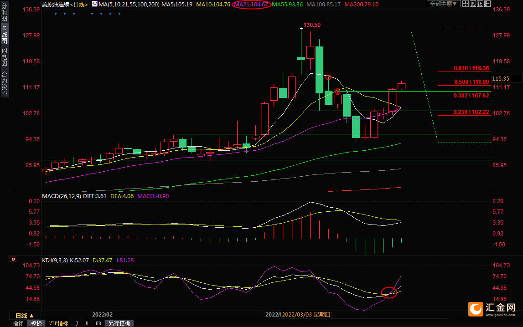Click the MA(5,10,21,55,100,200) parameters label

click(129, 5)
